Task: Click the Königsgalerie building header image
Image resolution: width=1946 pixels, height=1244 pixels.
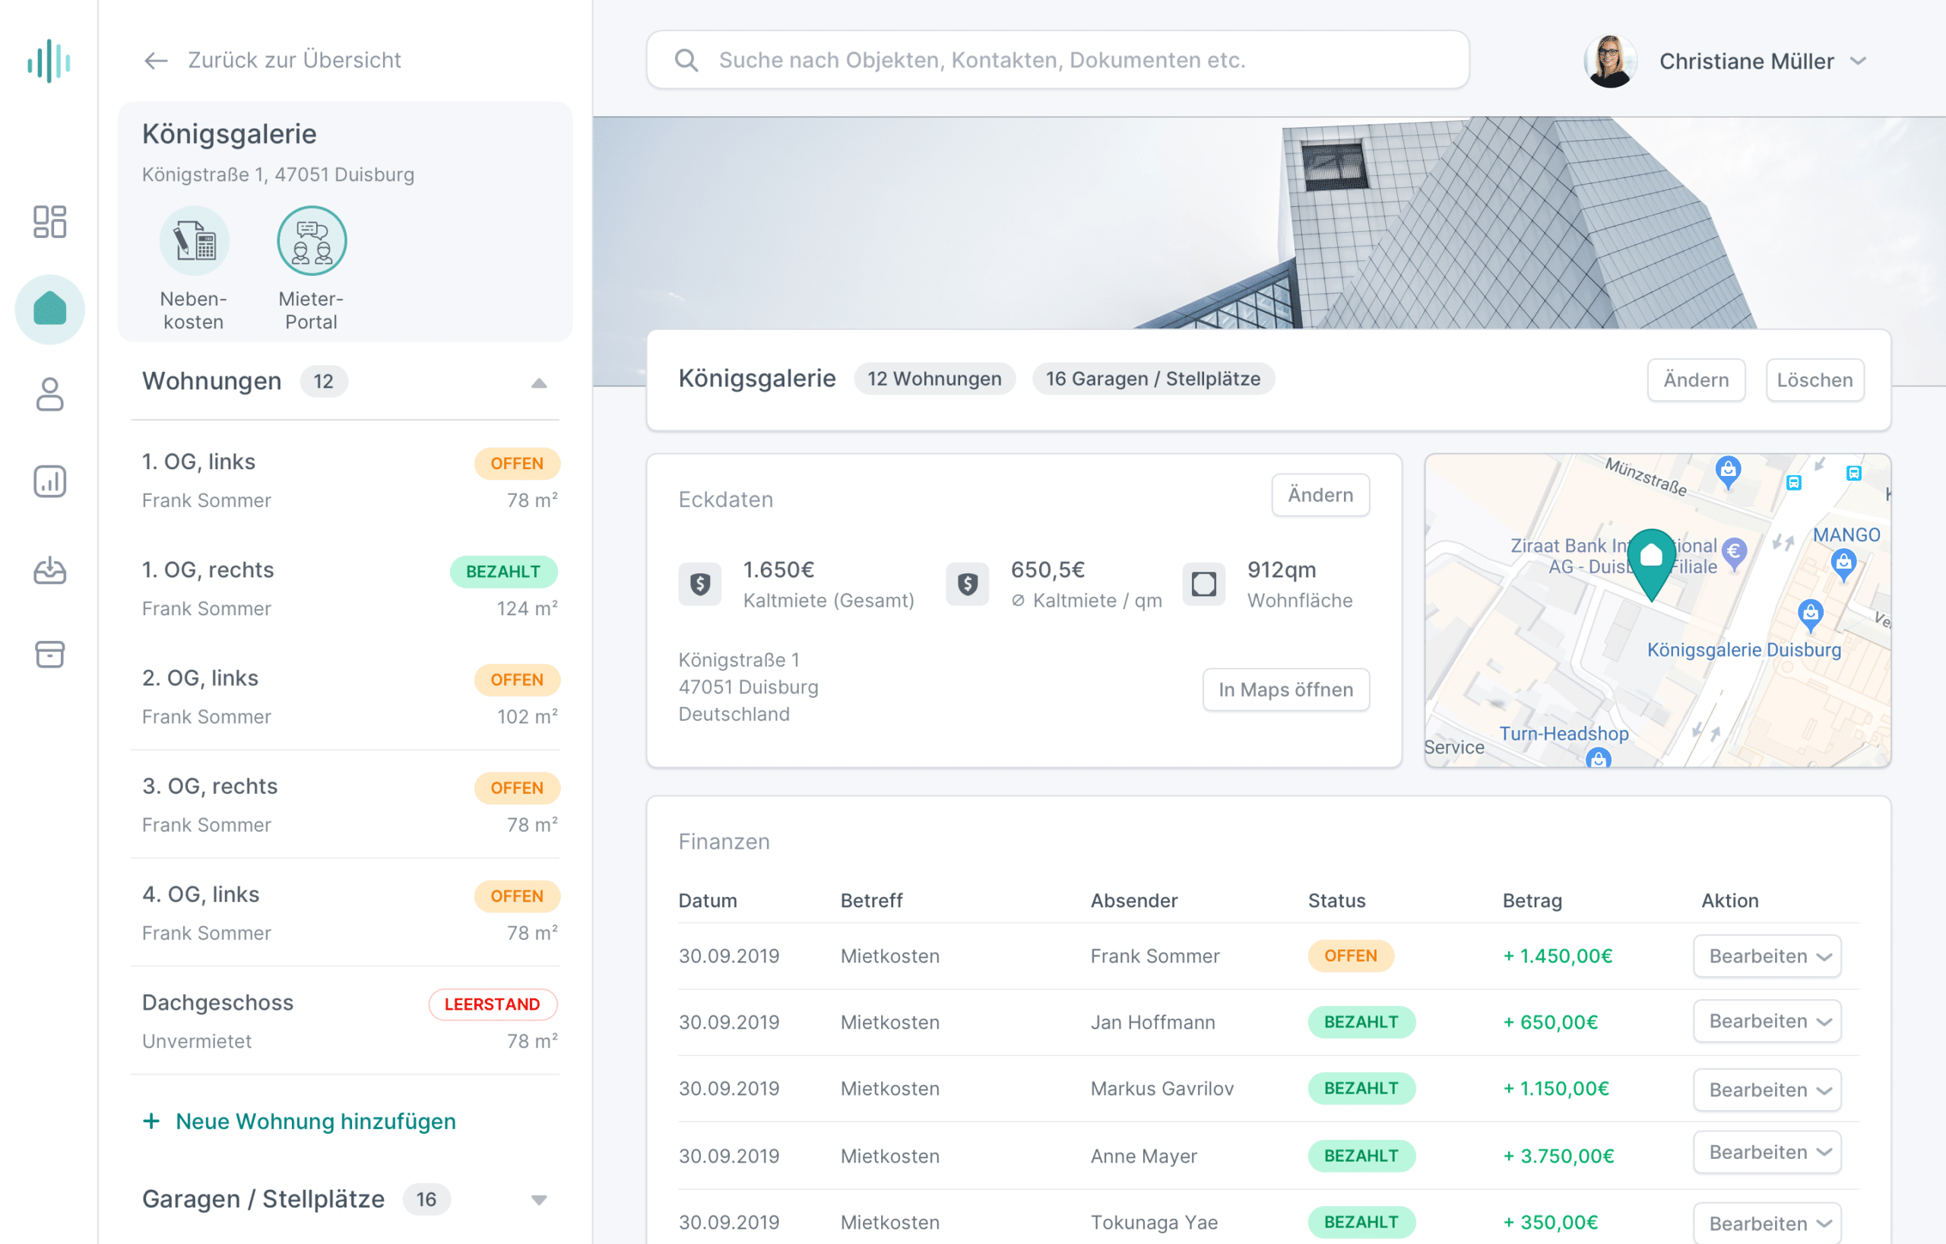Action: [x=1269, y=222]
